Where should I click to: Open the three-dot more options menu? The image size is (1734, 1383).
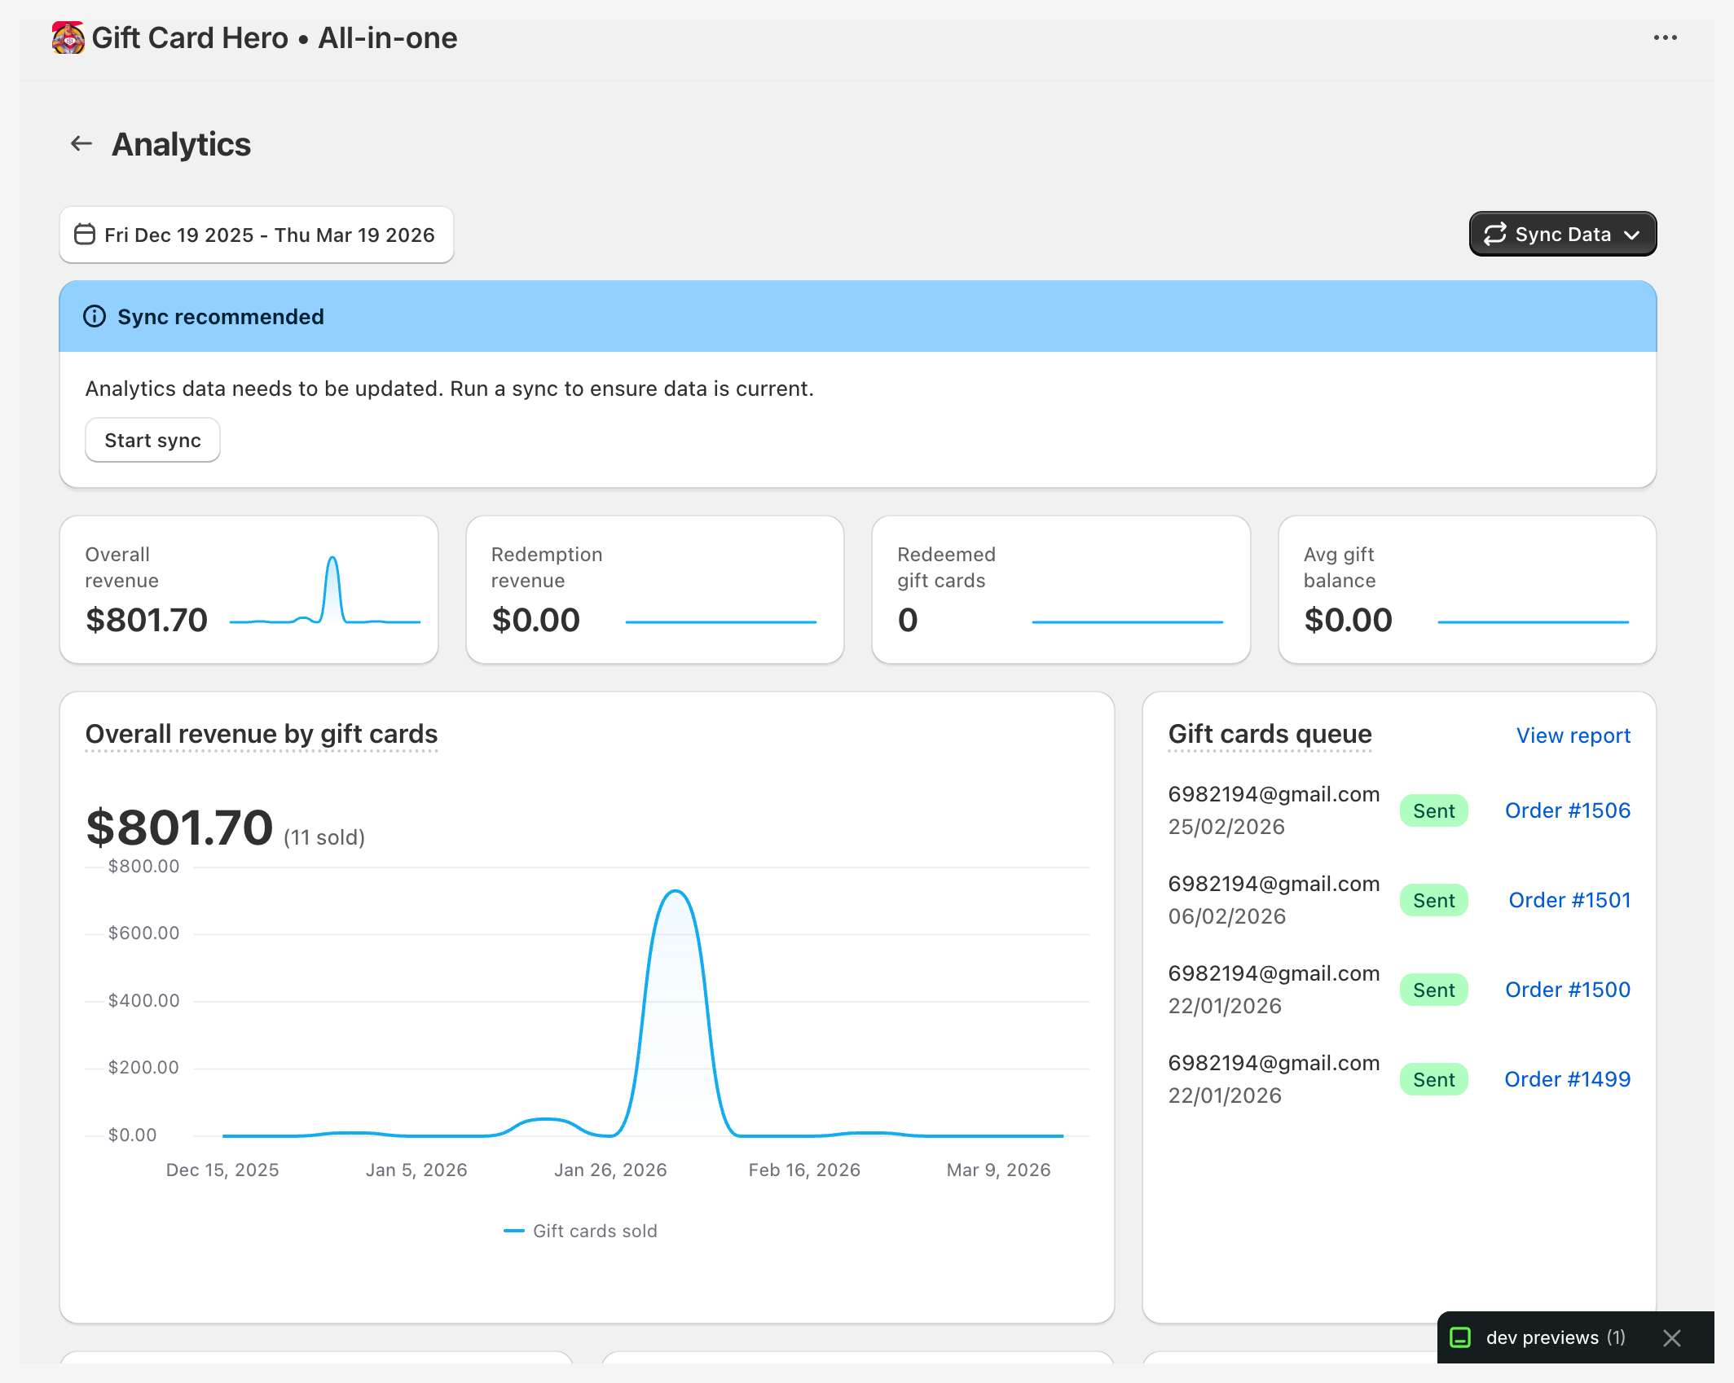point(1665,38)
